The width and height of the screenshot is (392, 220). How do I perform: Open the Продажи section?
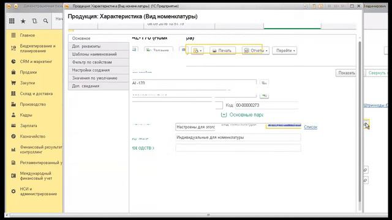(28, 72)
